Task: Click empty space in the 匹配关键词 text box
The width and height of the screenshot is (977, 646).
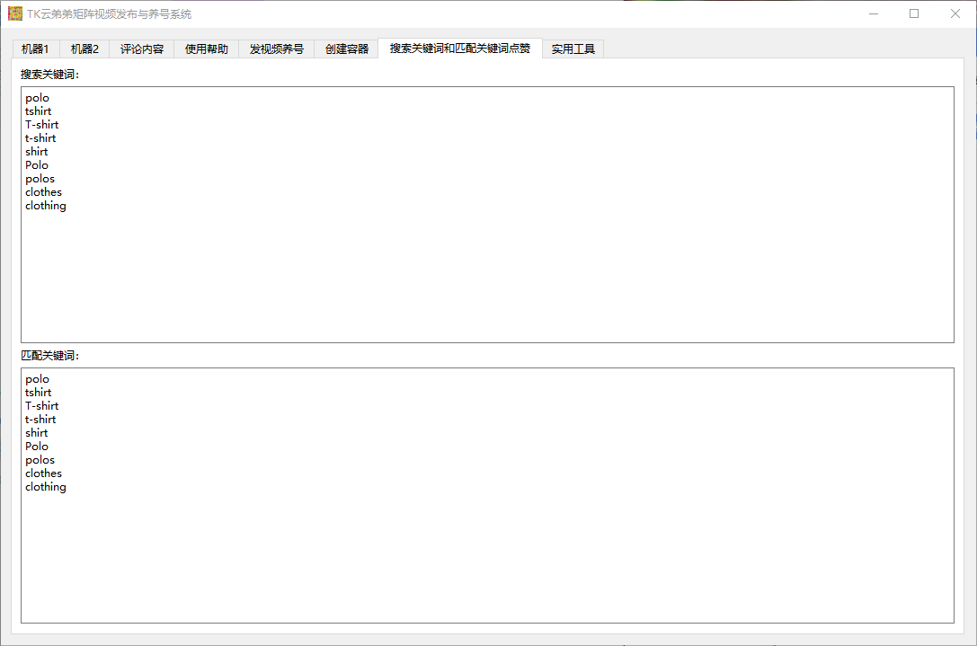Action: tap(485, 557)
